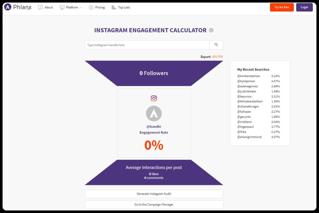Click the 'Instagram Engagement Calculator' title
The width and height of the screenshot is (319, 213).
(x=150, y=30)
